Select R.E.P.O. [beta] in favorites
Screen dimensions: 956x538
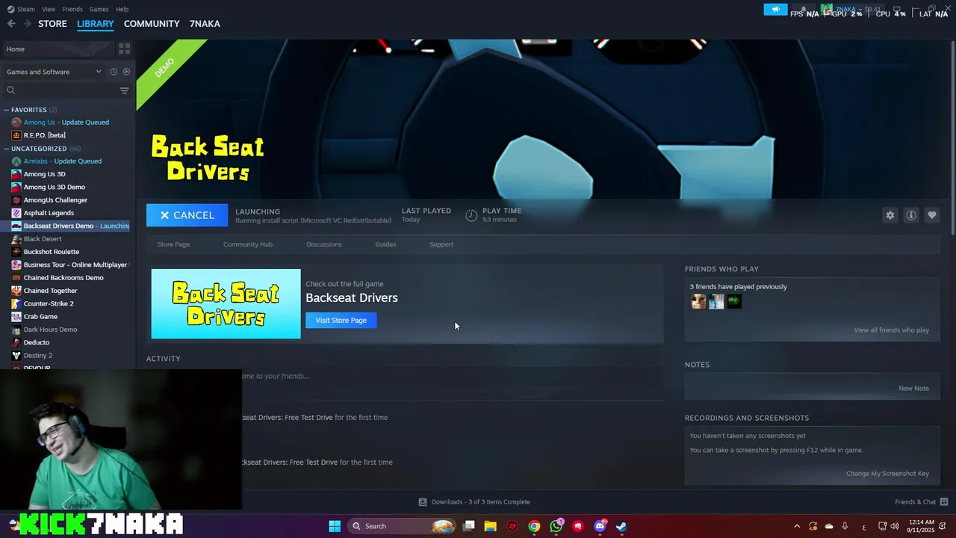pyautogui.click(x=44, y=135)
